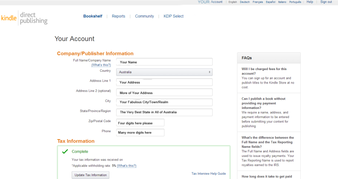The width and height of the screenshot is (338, 179).
Task: Click What's this next to withholding rate
Action: tap(126, 166)
